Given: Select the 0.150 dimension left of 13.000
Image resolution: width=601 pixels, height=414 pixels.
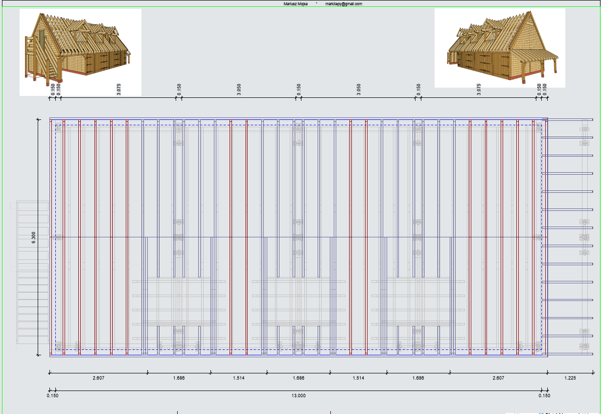Looking at the screenshot, I should click(52, 396).
